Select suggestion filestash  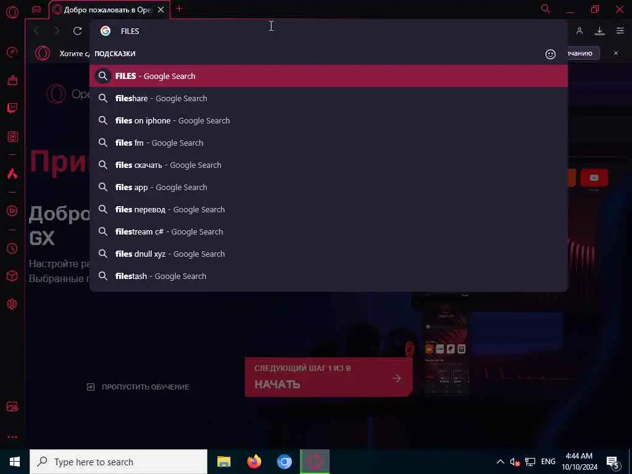328,276
